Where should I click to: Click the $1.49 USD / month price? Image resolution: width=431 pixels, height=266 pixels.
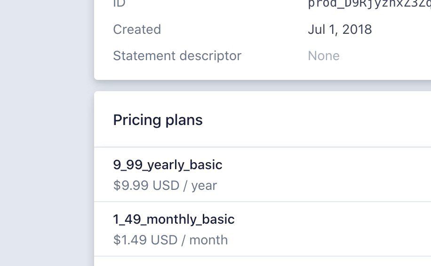[170, 240]
